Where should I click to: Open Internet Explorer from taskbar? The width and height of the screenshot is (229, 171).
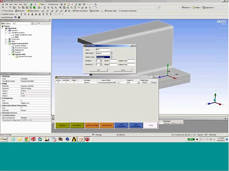[13, 139]
